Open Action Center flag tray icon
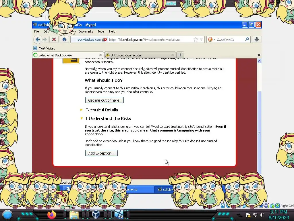Screen dimensions: 294x221 (248, 215)
